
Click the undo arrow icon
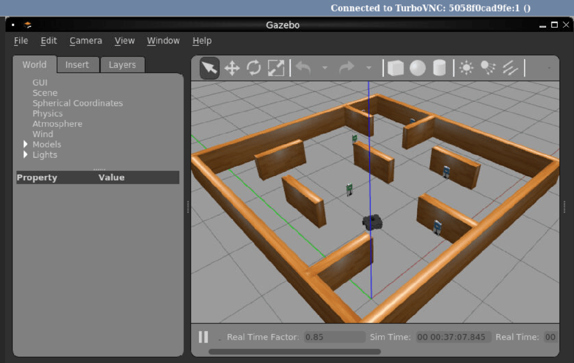tap(303, 68)
